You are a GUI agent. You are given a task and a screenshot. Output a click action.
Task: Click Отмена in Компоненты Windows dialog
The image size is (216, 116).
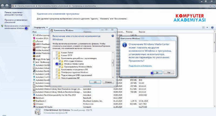108,82
